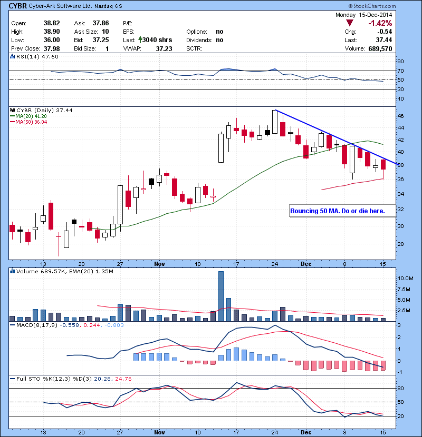Screen dimensions: 422x437
Task: Click the '3040 shrs' last trade size
Action: click(x=157, y=40)
